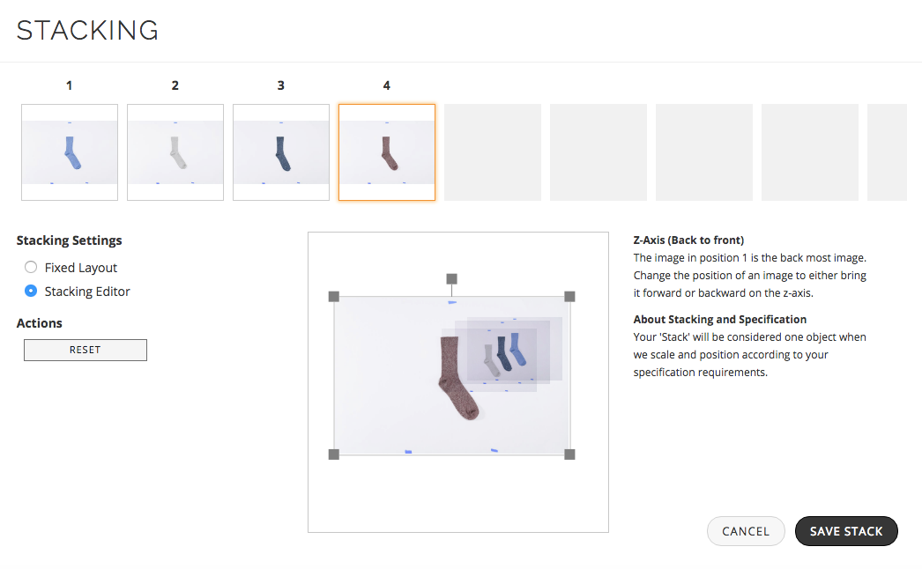The height and width of the screenshot is (569, 922).
Task: Select the light gray sock thumbnail in position 2
Action: pyautogui.click(x=175, y=152)
